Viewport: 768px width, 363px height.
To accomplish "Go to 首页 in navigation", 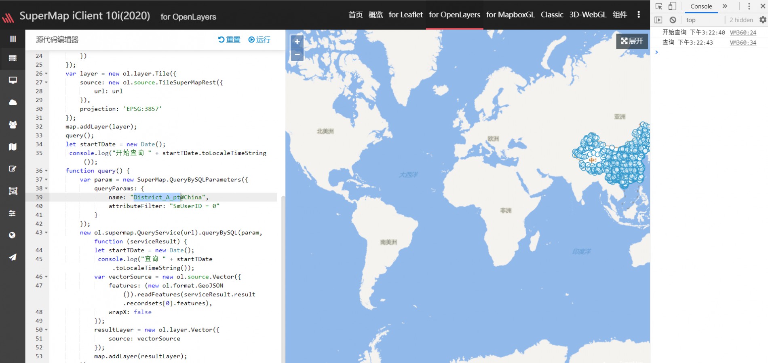I will pyautogui.click(x=356, y=15).
